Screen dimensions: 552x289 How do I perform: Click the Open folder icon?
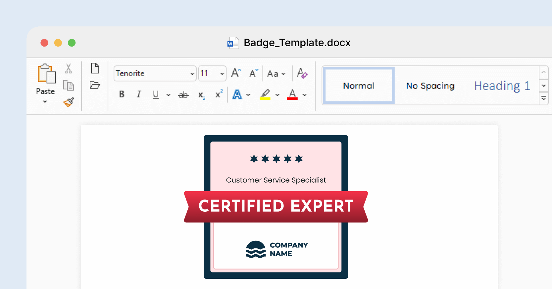pos(95,85)
